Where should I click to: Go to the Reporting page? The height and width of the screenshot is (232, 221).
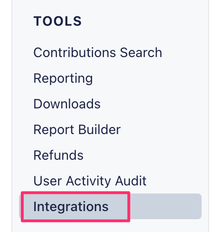tap(63, 78)
